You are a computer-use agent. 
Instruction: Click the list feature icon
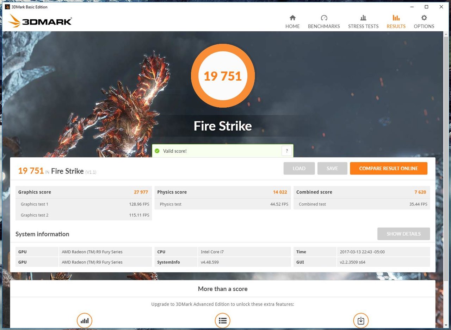(223, 321)
